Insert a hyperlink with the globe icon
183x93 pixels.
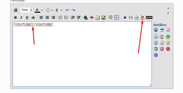coord(86,18)
